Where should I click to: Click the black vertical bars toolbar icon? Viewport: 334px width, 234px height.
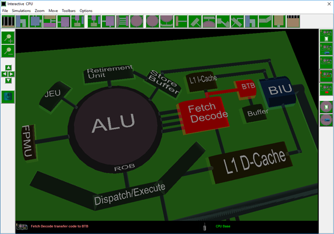[x=8, y=21]
